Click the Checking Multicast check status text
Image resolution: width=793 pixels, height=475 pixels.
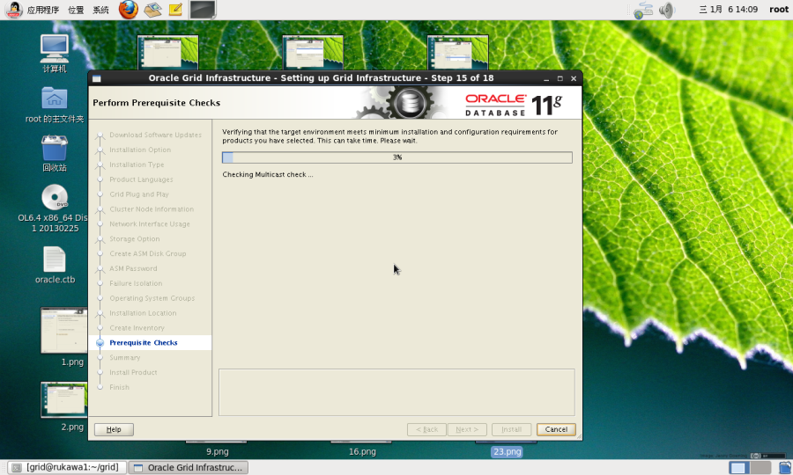[268, 175]
